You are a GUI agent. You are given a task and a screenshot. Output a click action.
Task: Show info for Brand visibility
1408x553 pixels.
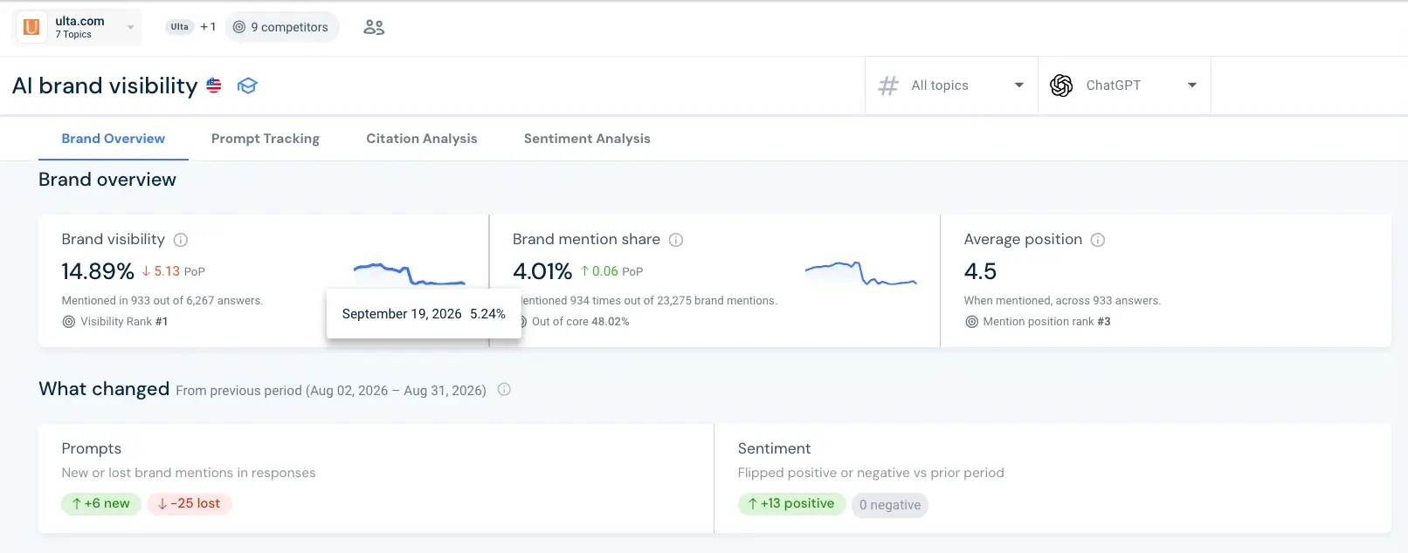click(181, 240)
